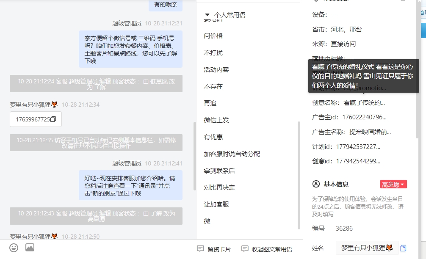
Task: Select the 对比再决定 quick phrase
Action: [x=219, y=187]
